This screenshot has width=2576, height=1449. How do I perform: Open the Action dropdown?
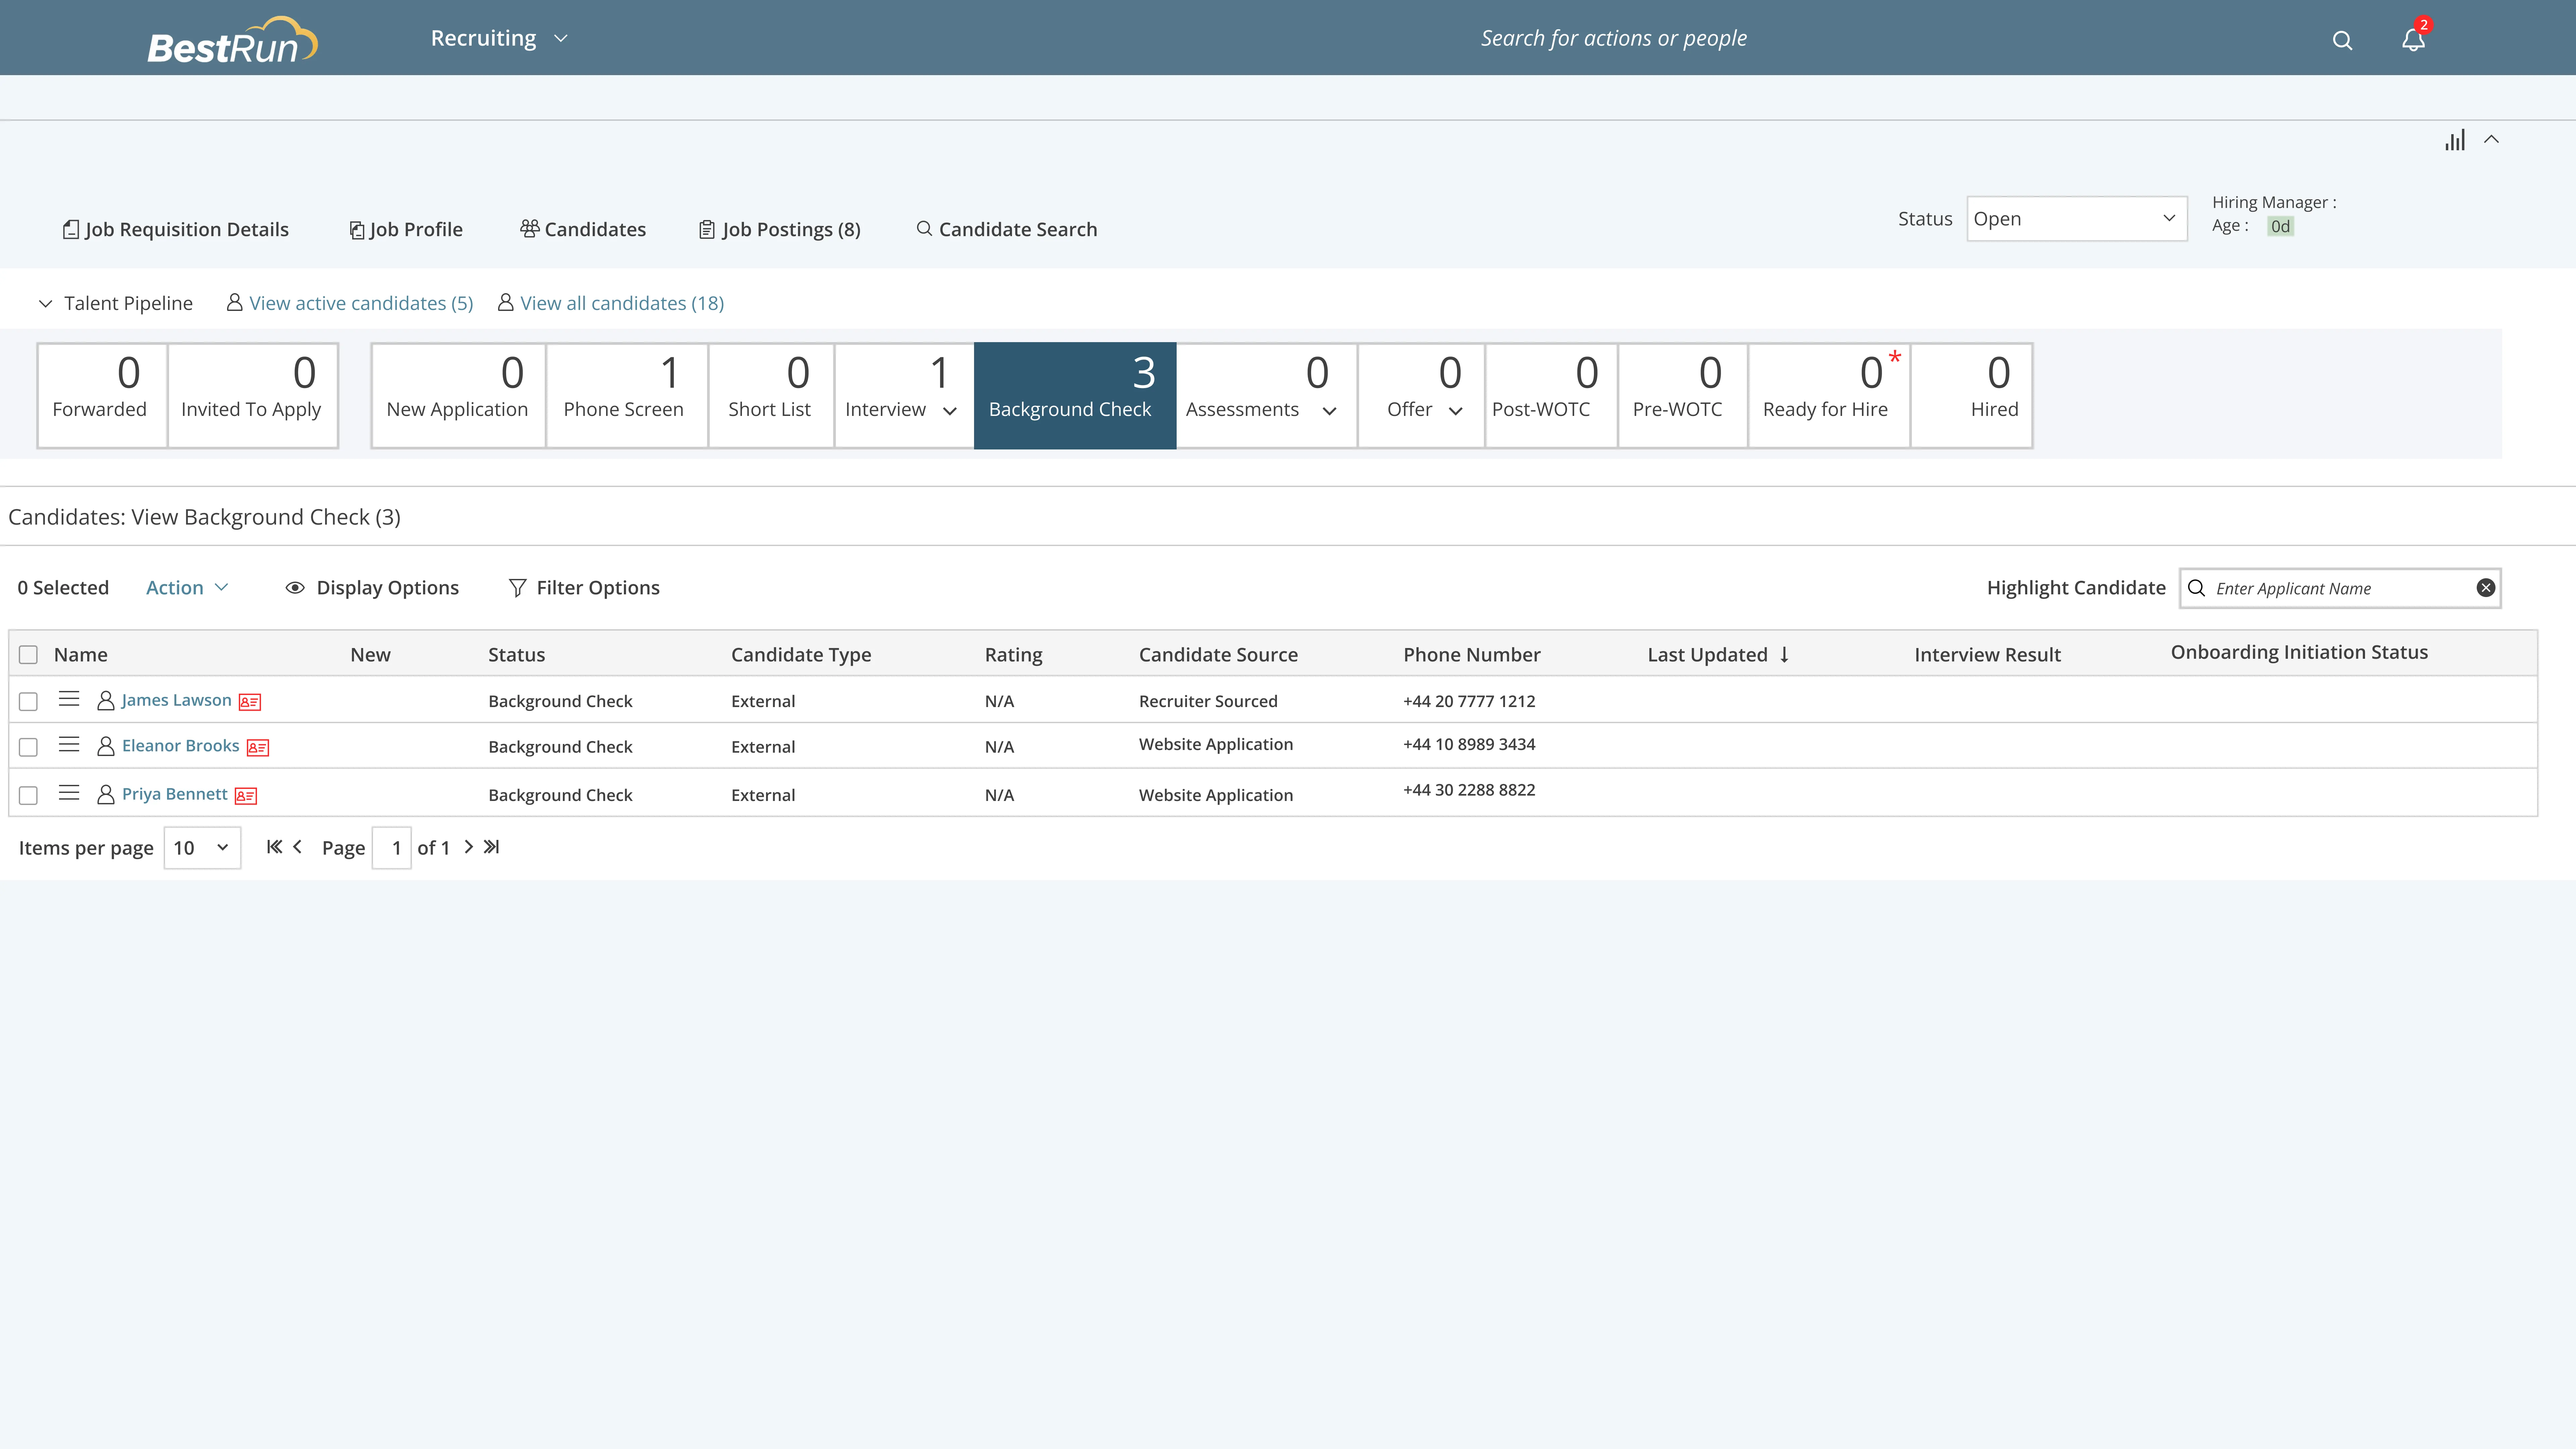pos(187,588)
